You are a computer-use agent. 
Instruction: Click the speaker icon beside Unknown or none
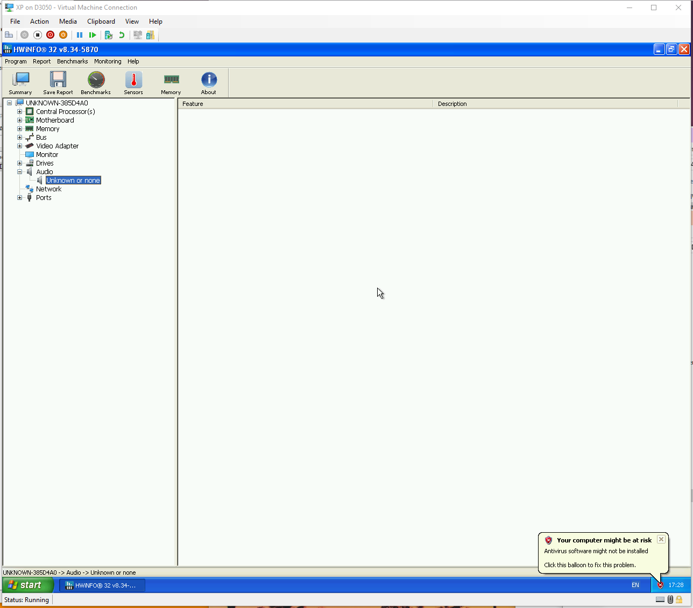(40, 181)
